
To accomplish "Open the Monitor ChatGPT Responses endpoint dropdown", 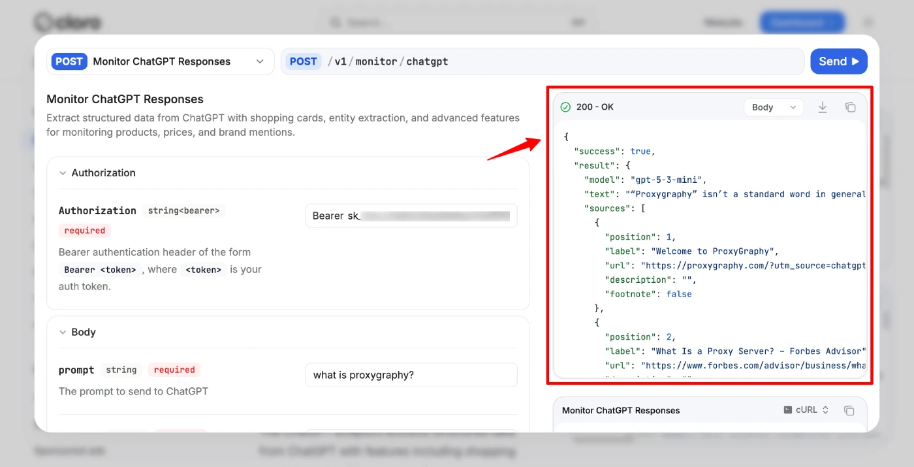I will click(x=161, y=61).
